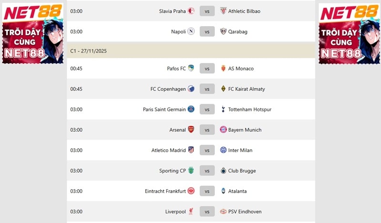Open the left NET88 banner ad

point(33,33)
